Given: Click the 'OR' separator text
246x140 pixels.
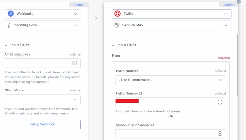Looking at the screenshot, I should [x=171, y=116].
